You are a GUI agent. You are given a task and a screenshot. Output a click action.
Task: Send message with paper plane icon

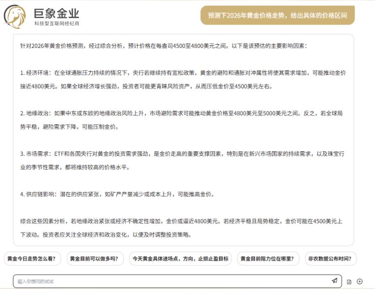coord(334,281)
